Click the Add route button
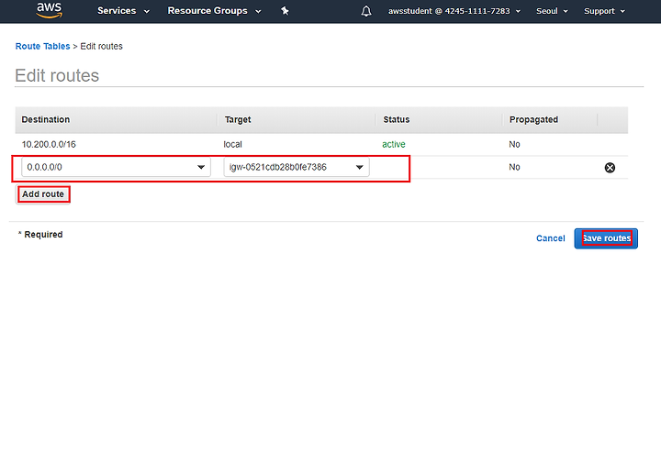The width and height of the screenshot is (661, 453). point(43,194)
